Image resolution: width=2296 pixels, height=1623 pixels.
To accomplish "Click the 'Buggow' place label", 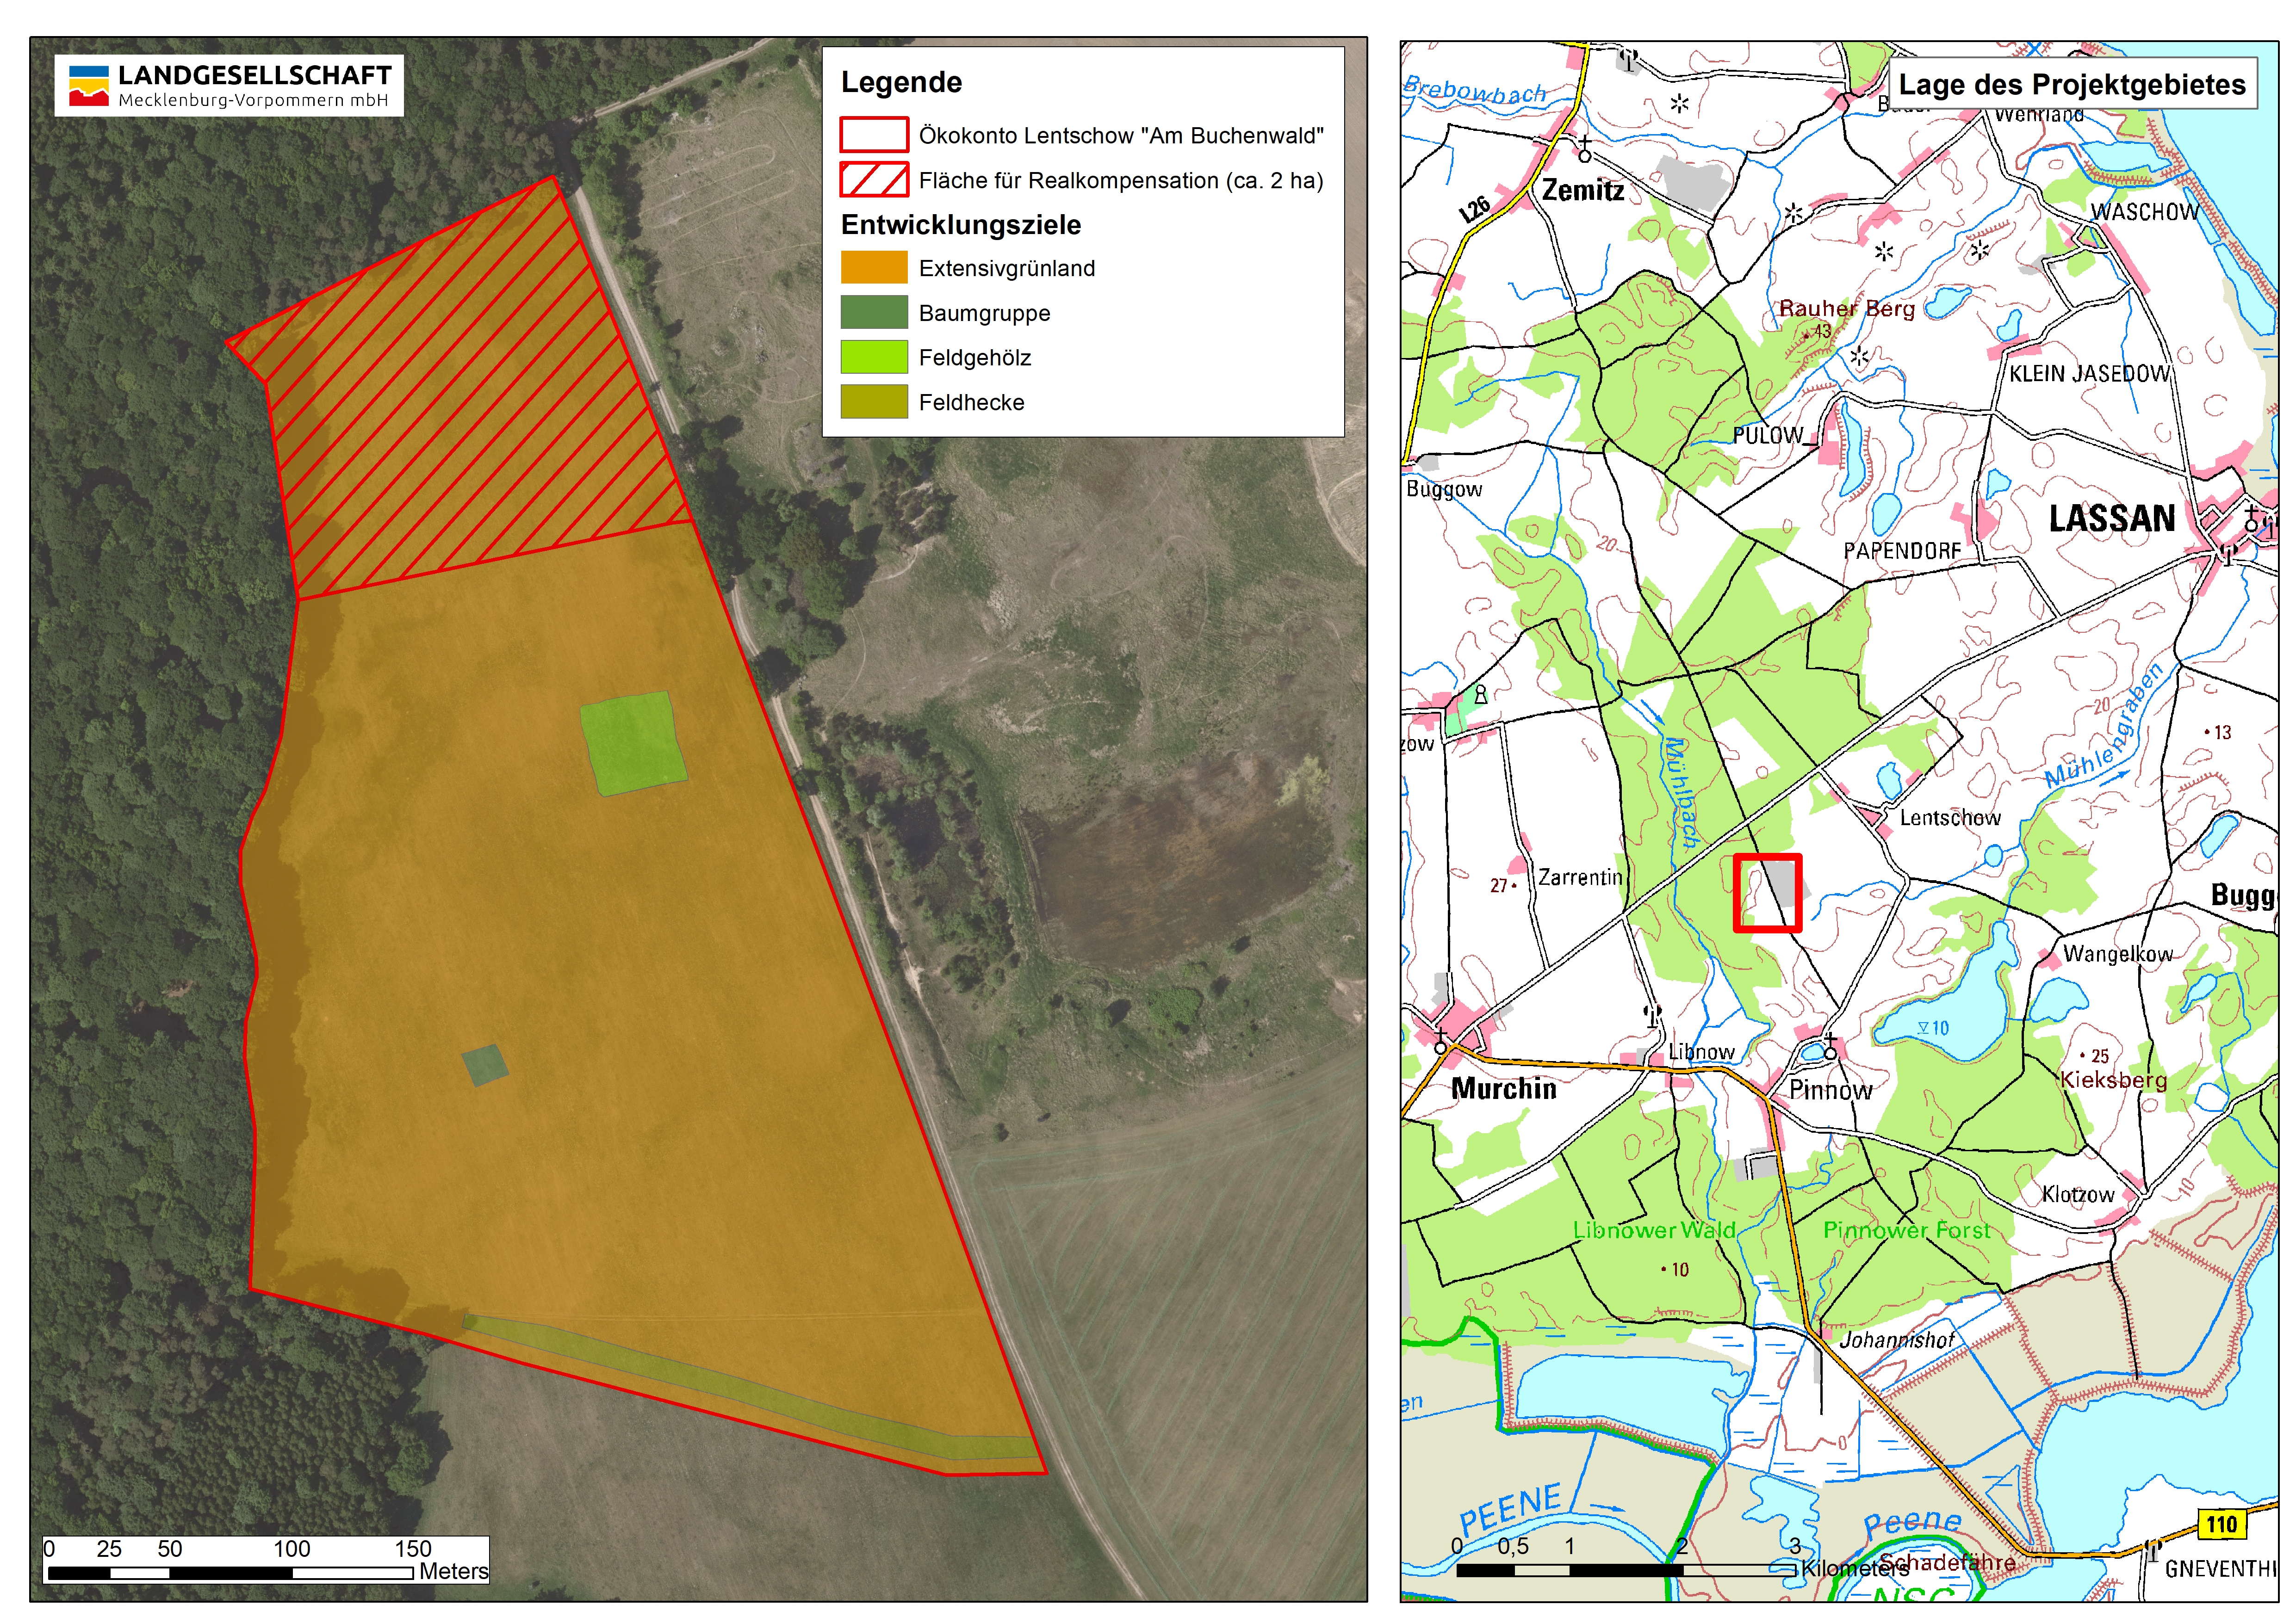I will [1444, 489].
